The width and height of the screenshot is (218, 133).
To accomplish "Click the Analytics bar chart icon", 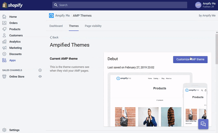I will (x=4, y=42).
